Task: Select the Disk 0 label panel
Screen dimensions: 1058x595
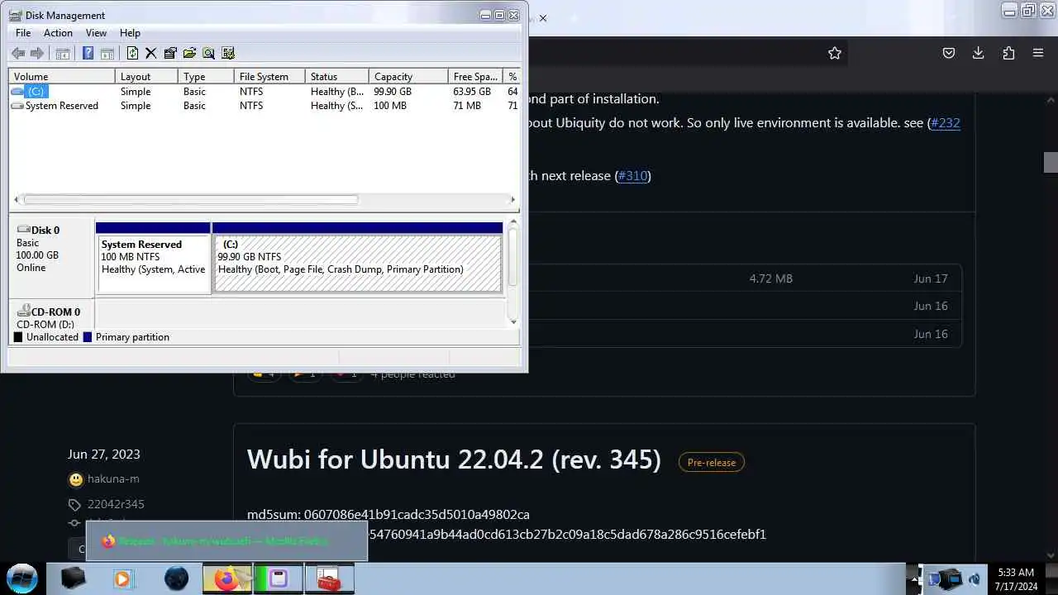Action: tap(51, 256)
